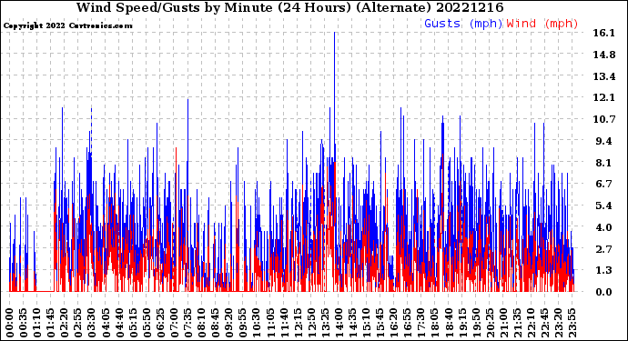This screenshot has height=341, width=628.
Task: Click the x-axis time label 20:25
Action: click(490, 323)
